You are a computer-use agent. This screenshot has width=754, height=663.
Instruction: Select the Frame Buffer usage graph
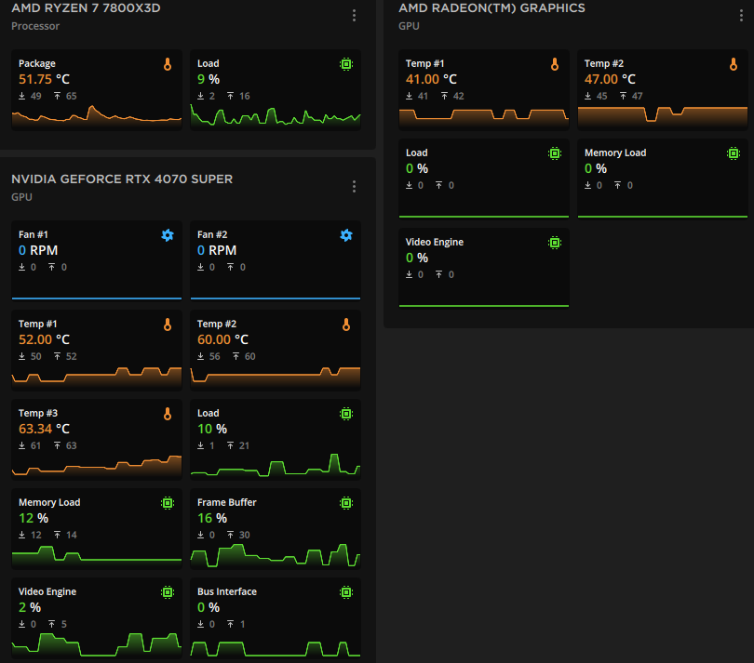276,555
